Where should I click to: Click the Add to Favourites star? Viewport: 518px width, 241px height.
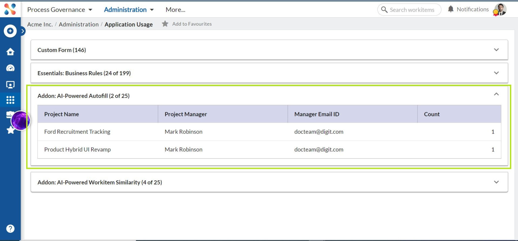click(165, 24)
